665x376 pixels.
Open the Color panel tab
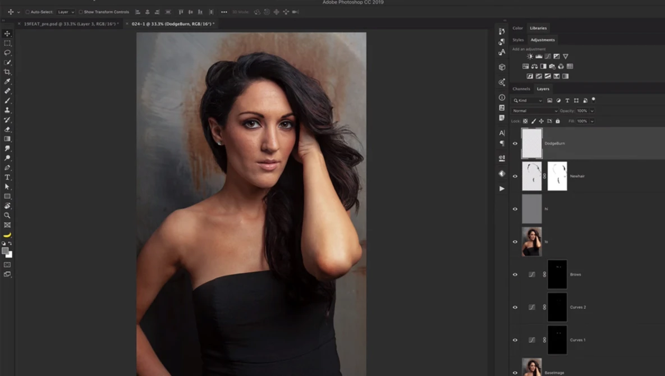517,28
